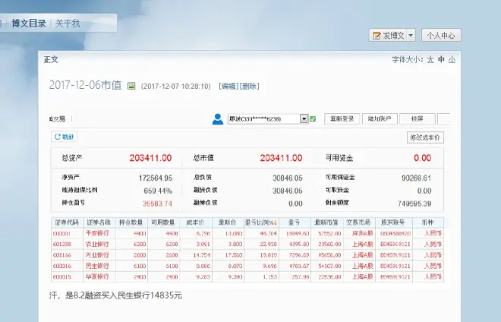Set font size to 大
The width and height of the screenshot is (501, 322).
(x=430, y=58)
